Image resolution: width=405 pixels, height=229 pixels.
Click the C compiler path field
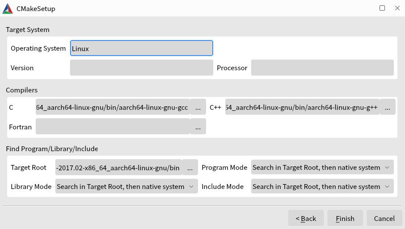coord(112,107)
